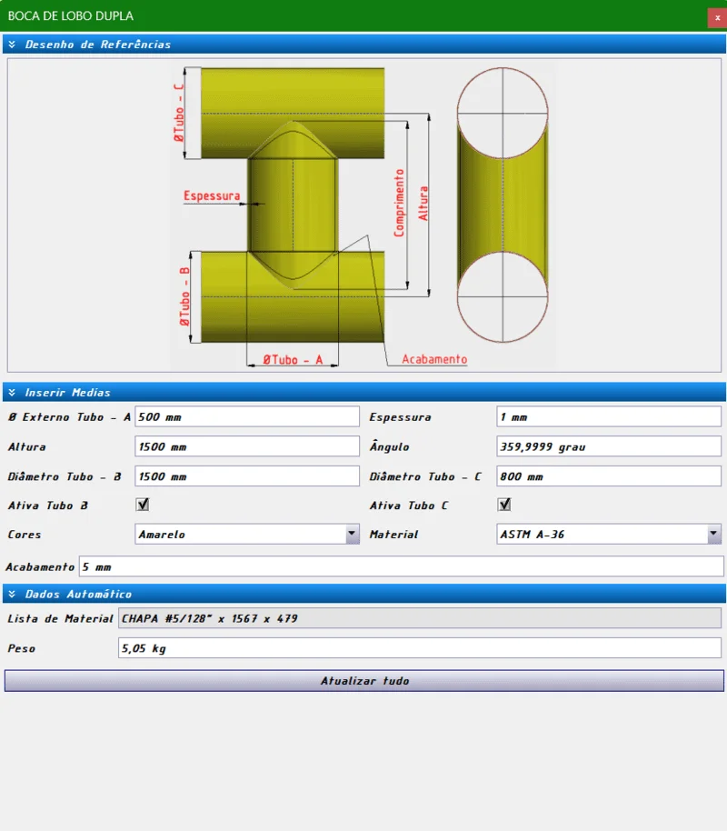727x831 pixels.
Task: Toggle the Ativa Tubo B checkbox
Action: 143,505
